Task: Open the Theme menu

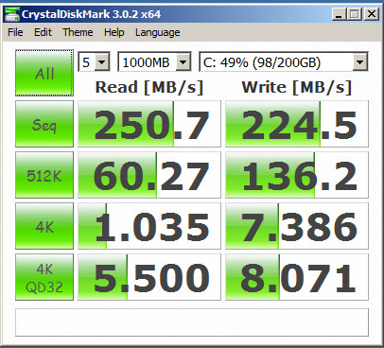Action: click(x=78, y=32)
